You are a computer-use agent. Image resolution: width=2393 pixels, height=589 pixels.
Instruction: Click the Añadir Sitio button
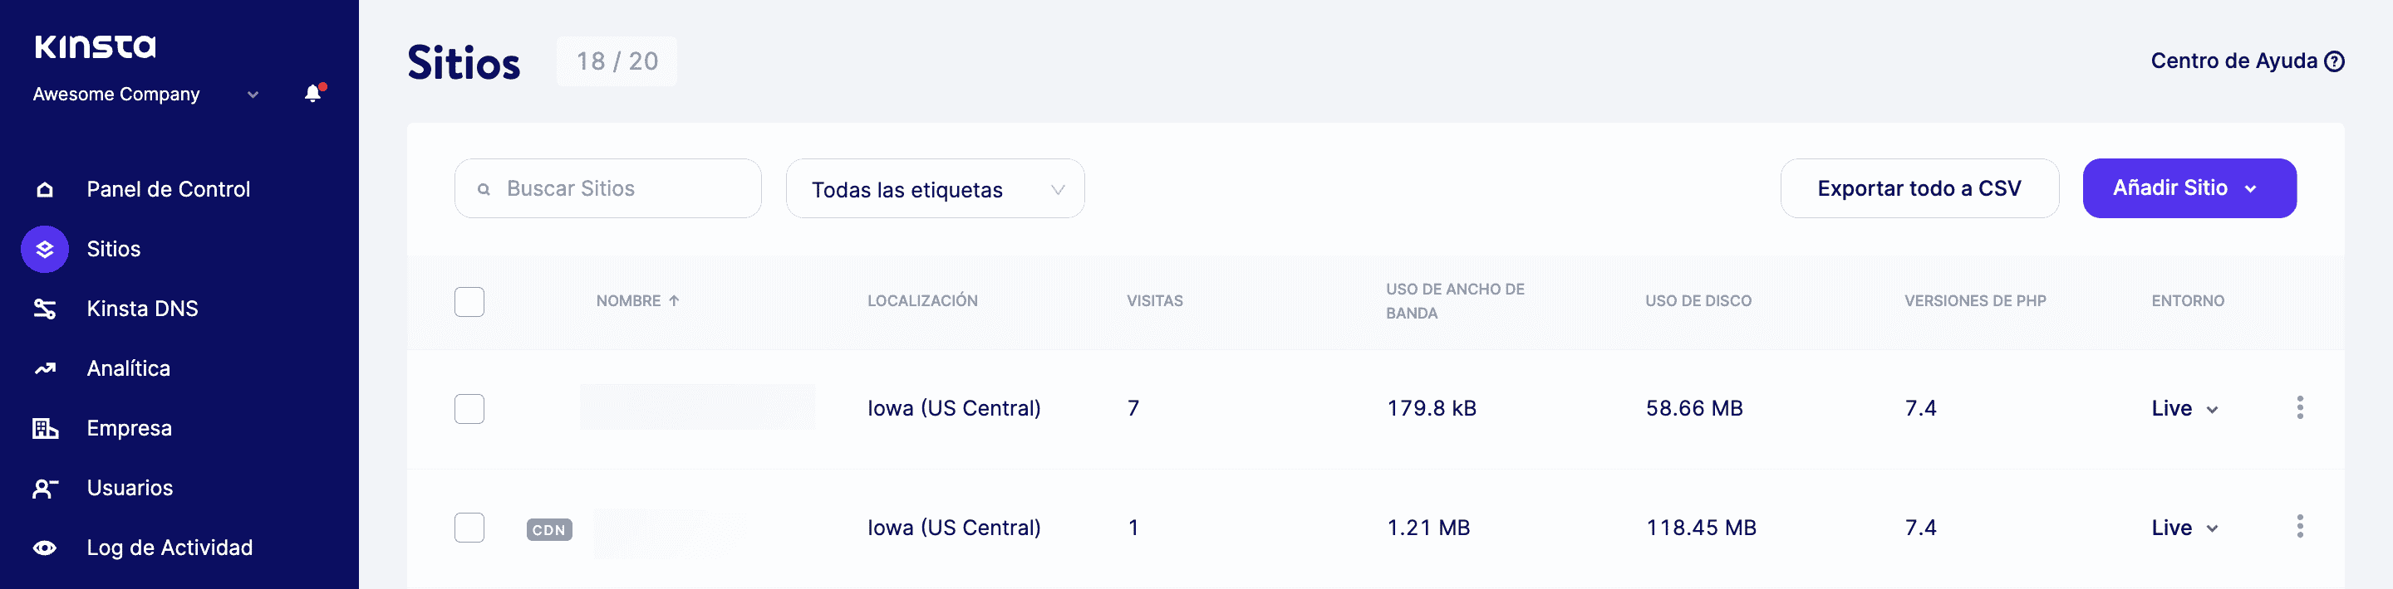(2188, 188)
